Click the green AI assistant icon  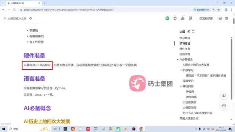click(167, 18)
